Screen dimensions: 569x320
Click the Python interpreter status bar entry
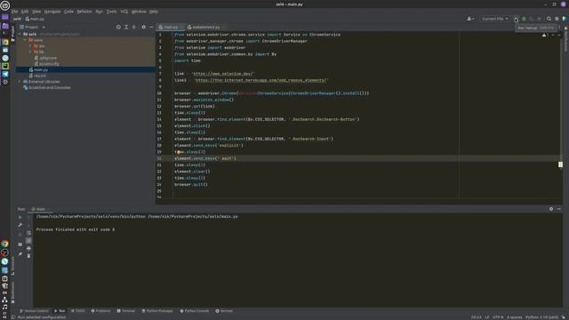click(x=541, y=317)
